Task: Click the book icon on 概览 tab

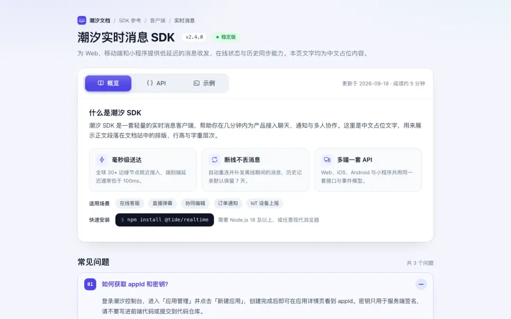Action: [x=101, y=83]
